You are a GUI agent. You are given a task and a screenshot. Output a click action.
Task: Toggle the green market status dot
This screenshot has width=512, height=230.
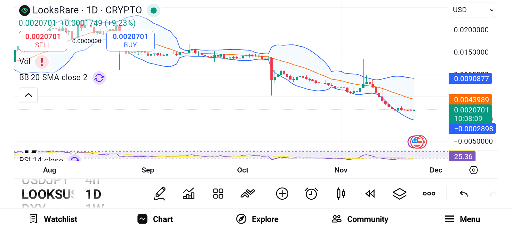(x=154, y=11)
